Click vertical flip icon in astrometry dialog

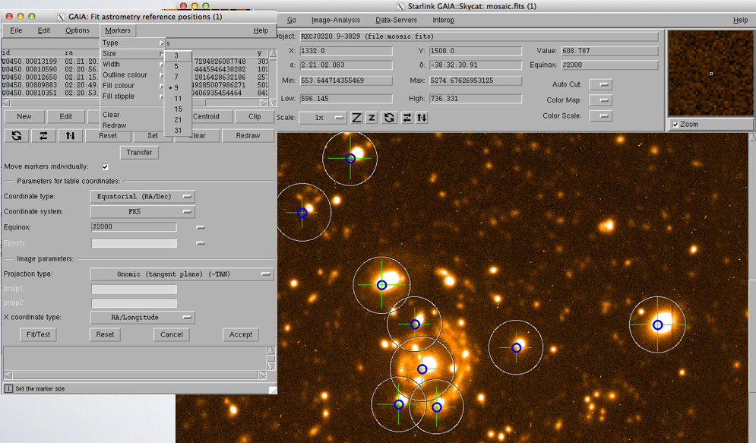(x=70, y=135)
